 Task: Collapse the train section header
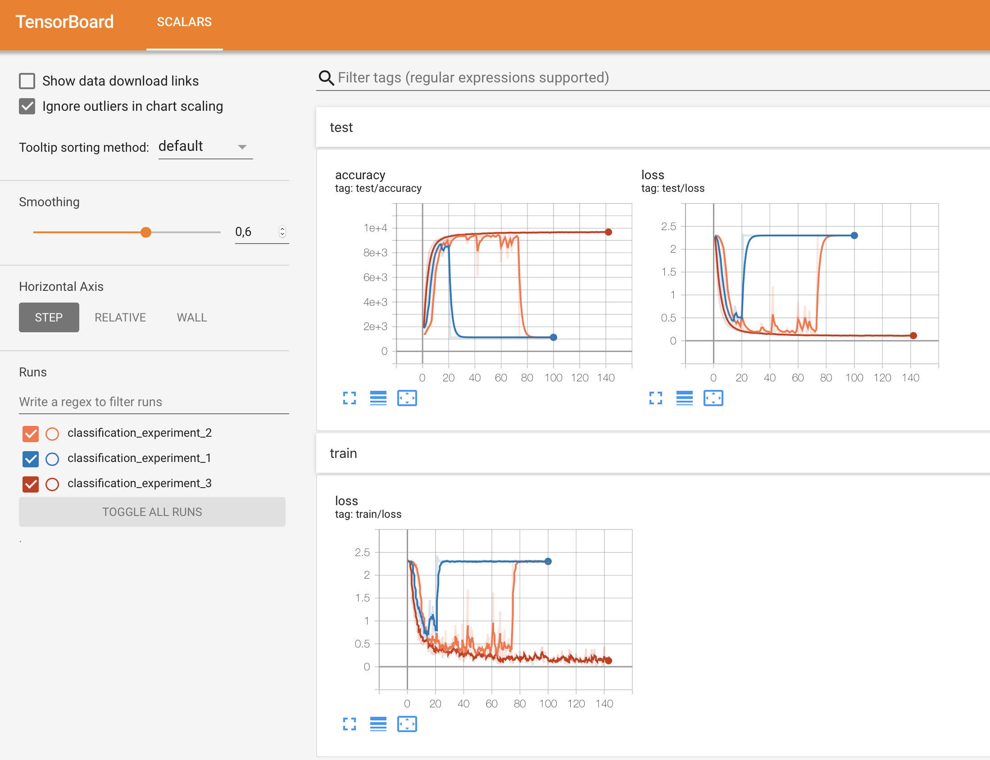[x=343, y=453]
